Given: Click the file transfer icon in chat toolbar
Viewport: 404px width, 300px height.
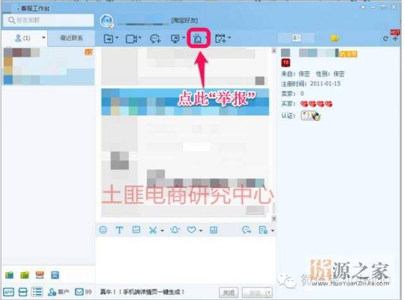Looking at the screenshot, I should coord(109,39).
